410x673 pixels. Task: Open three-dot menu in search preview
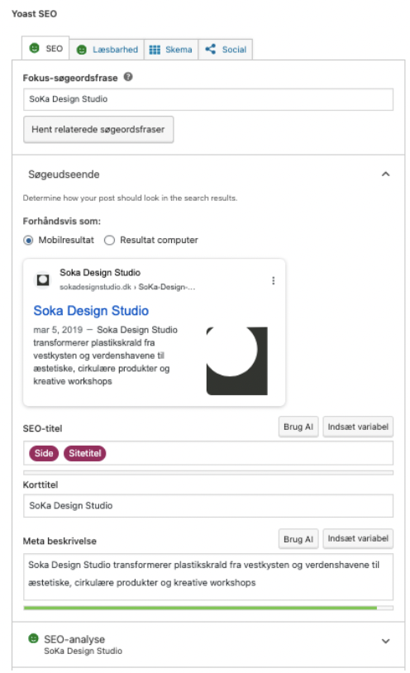pyautogui.click(x=273, y=280)
